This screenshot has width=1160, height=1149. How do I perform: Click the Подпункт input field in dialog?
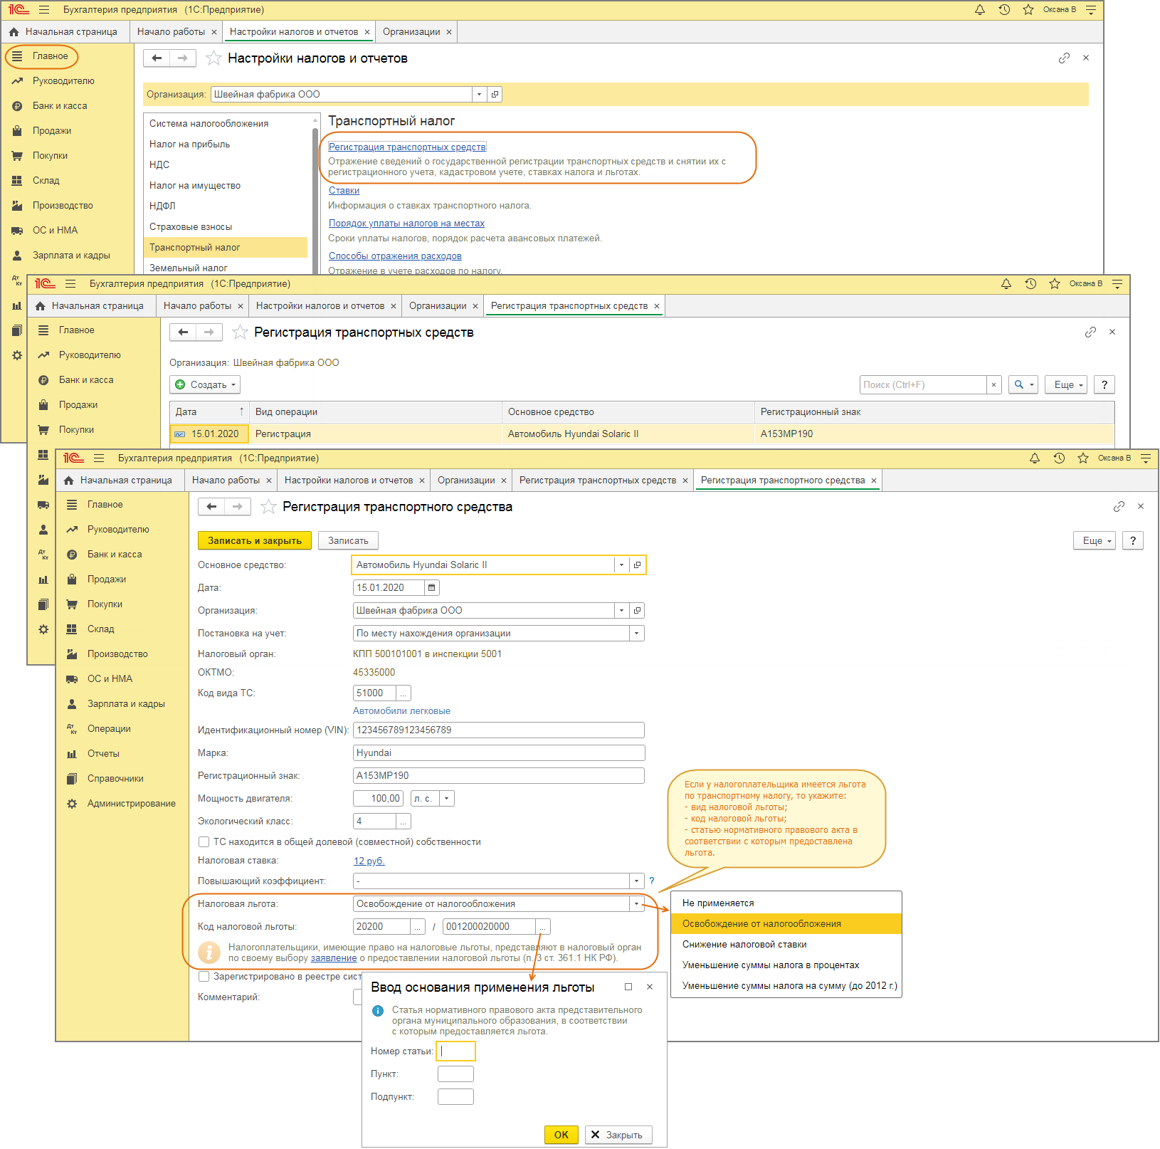[x=455, y=1097]
